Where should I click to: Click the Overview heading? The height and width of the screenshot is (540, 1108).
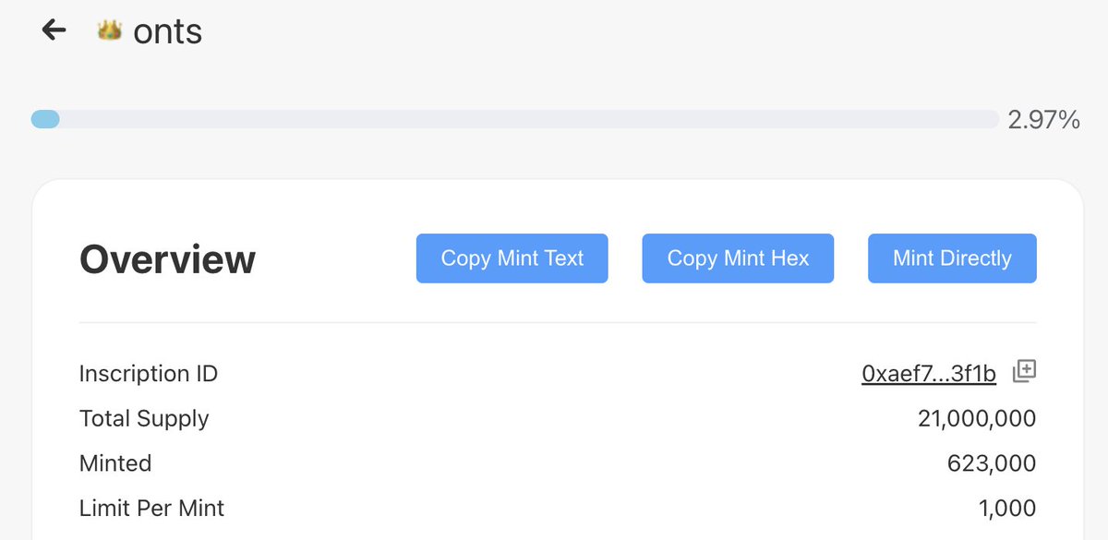tap(168, 259)
